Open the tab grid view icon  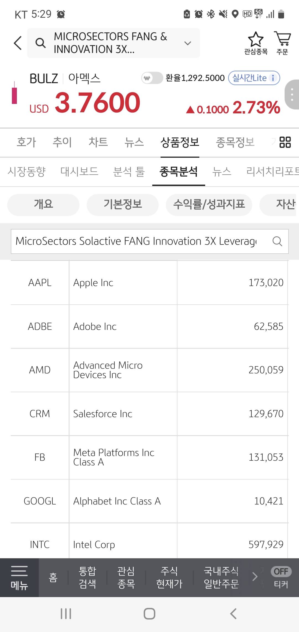click(x=285, y=142)
